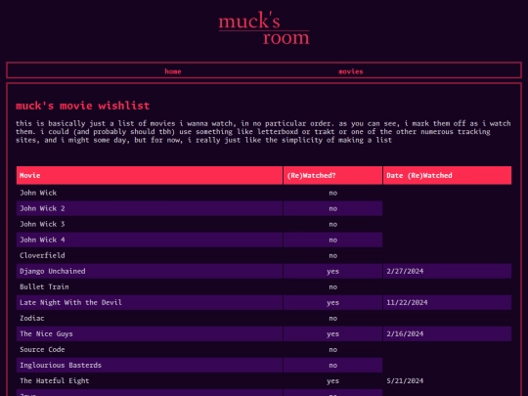Viewport: 528px width, 396px height.
Task: Select the Cloverfield cell
Action: coord(150,255)
